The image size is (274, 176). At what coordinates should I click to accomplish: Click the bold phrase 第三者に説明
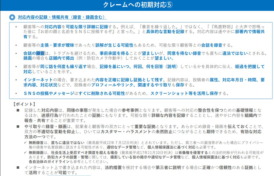pyautogui.click(x=168, y=168)
